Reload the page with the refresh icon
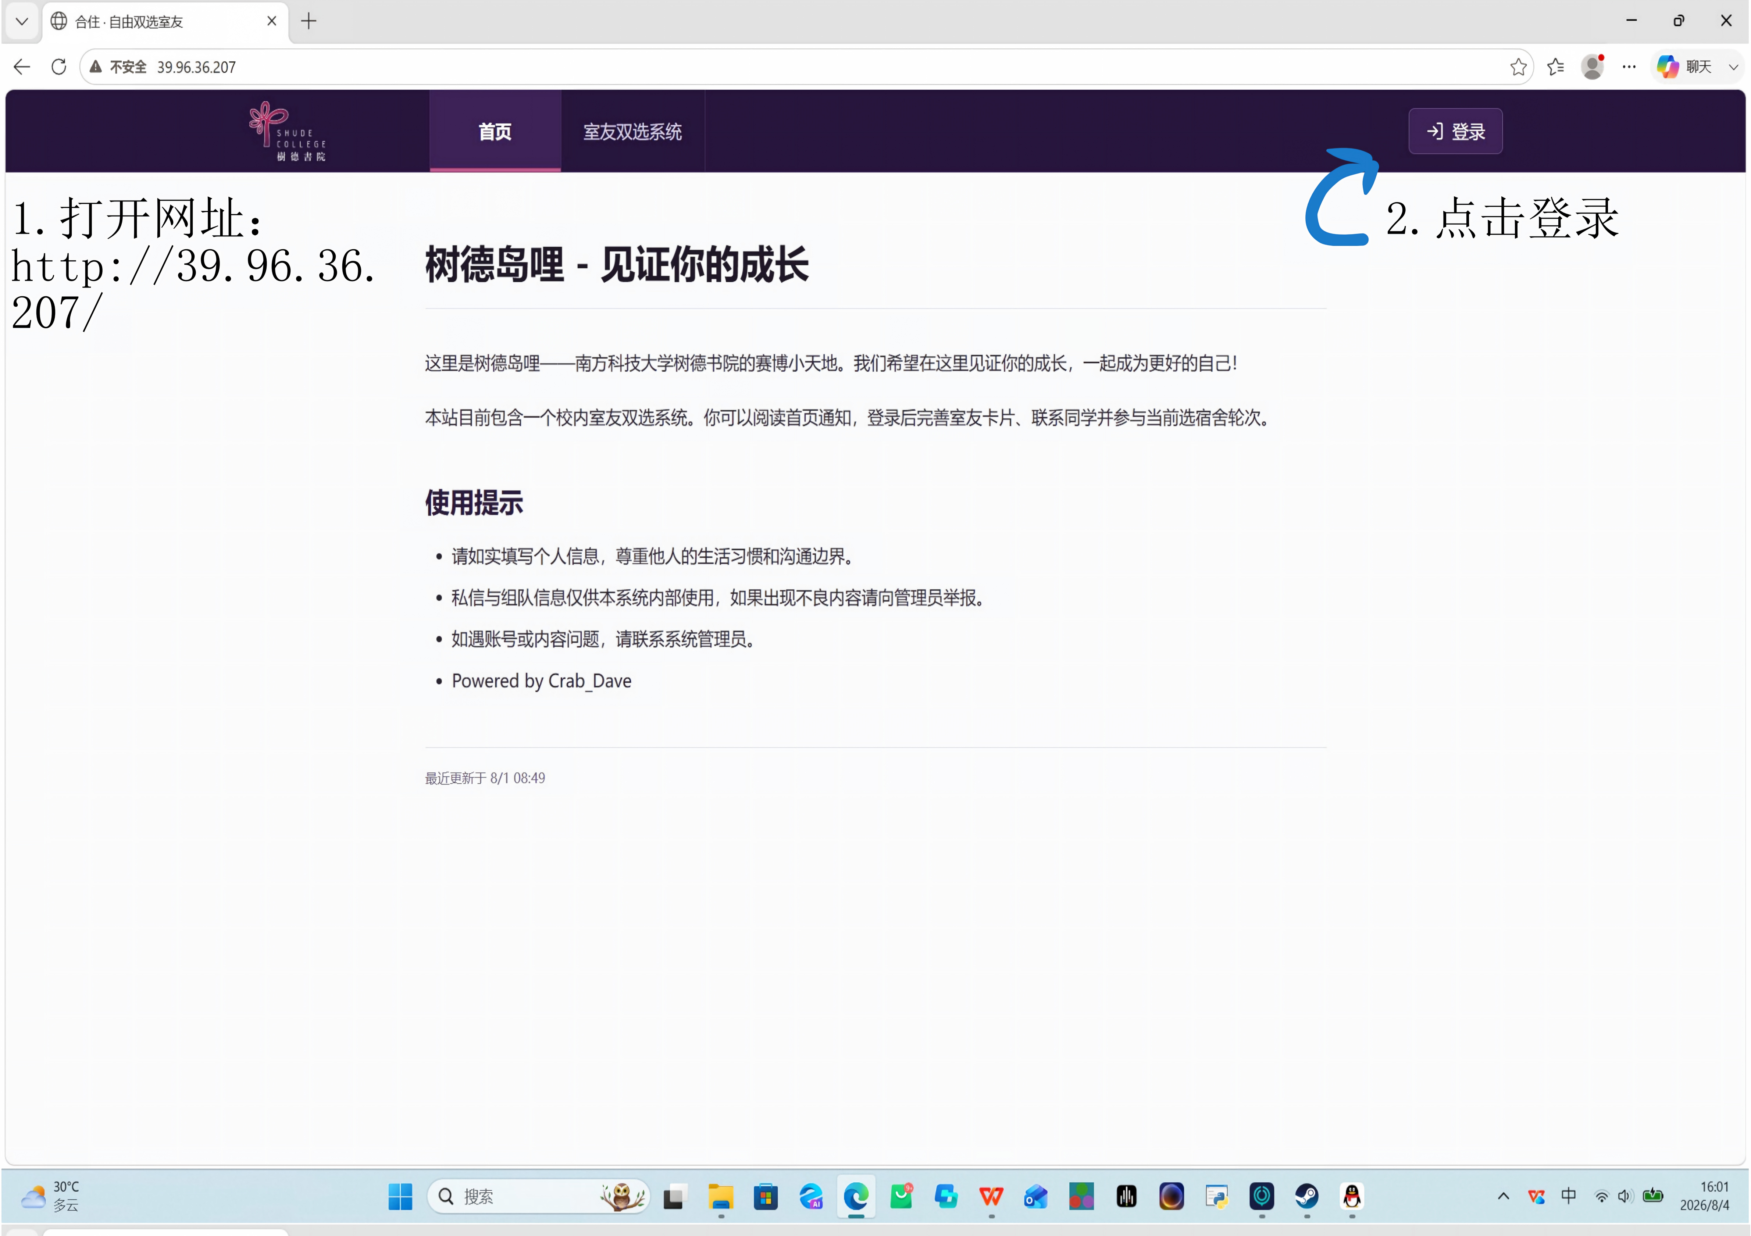Viewport: 1751px width, 1236px height. (59, 67)
